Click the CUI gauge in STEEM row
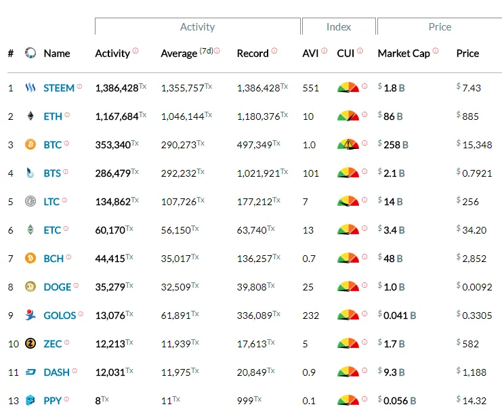The image size is (502, 413). [x=348, y=87]
